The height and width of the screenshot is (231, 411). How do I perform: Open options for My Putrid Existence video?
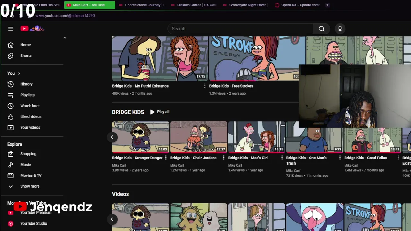[x=205, y=86]
